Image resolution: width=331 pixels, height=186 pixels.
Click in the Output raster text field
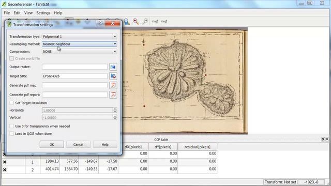pyautogui.click(x=74, y=67)
